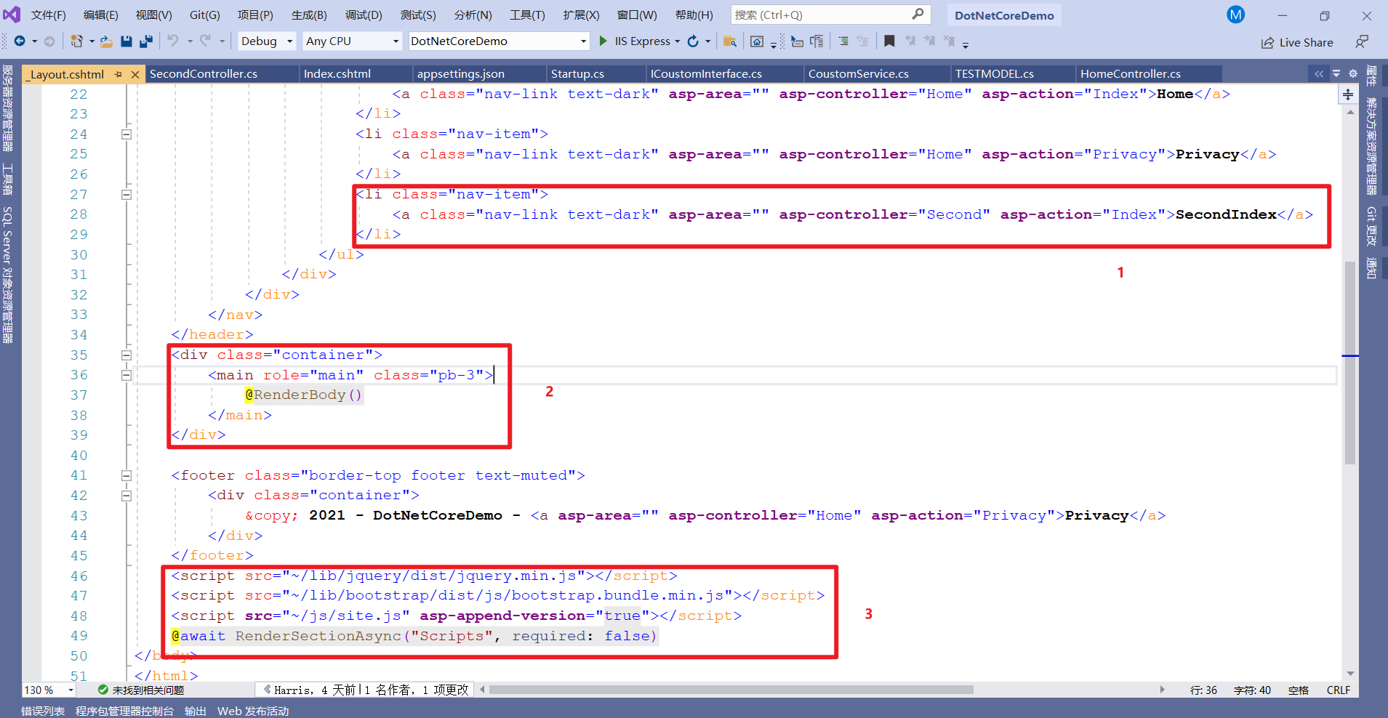Click the vertical scrollbar thumb
The image size is (1388, 718).
pos(1350,362)
